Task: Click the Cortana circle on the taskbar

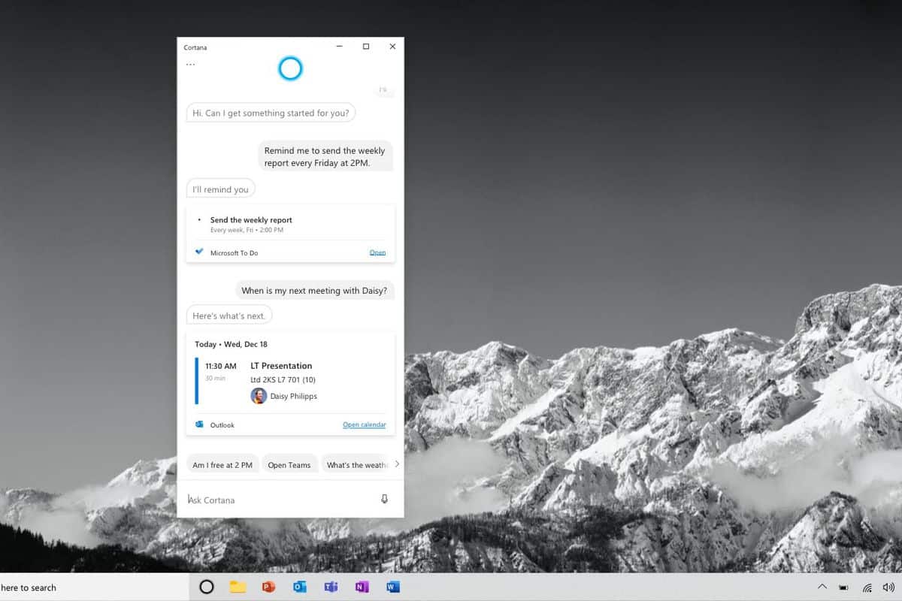Action: click(207, 587)
